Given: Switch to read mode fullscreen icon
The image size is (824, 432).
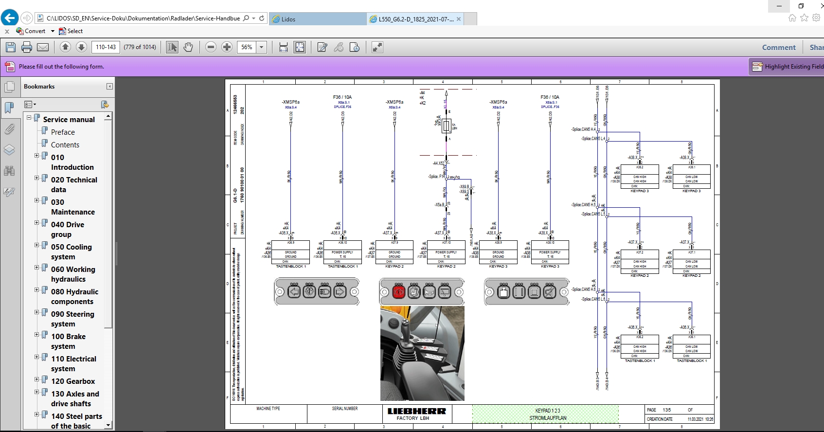Looking at the screenshot, I should (x=377, y=47).
